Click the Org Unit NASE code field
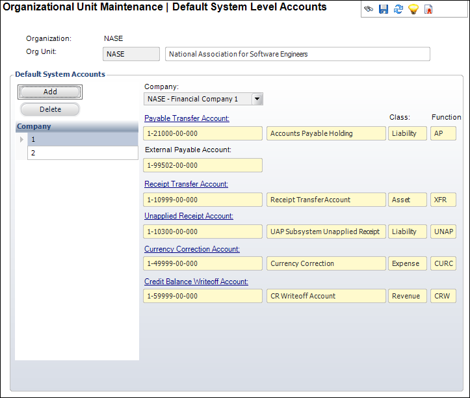The width and height of the screenshot is (470, 398). [131, 54]
